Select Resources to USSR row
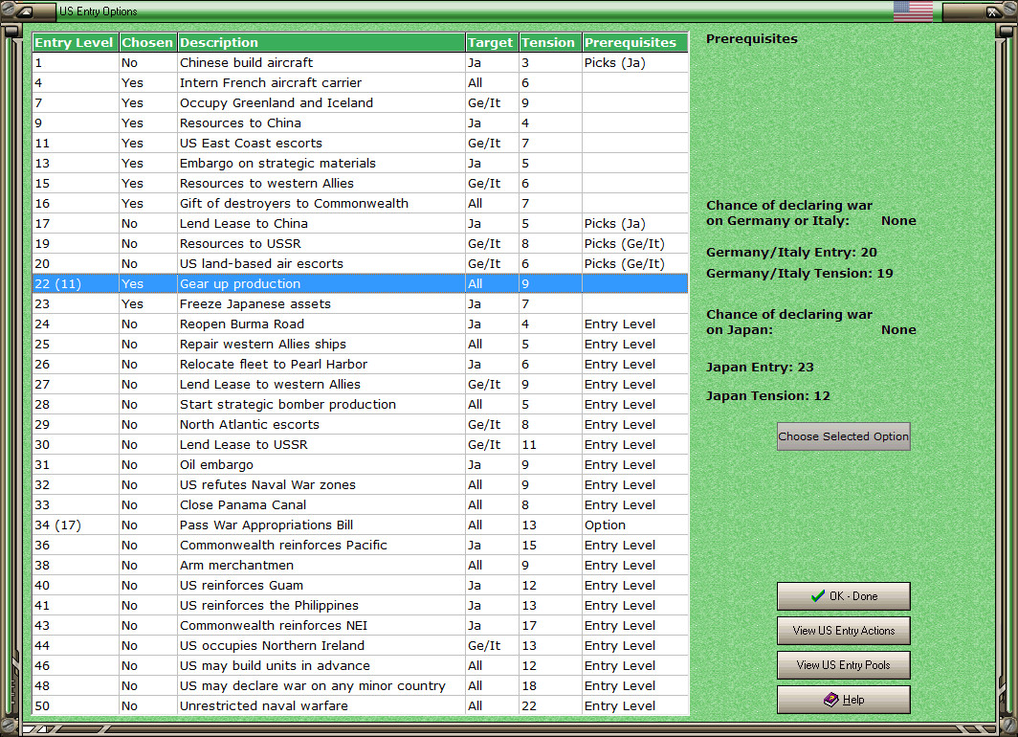This screenshot has width=1018, height=737. point(361,244)
